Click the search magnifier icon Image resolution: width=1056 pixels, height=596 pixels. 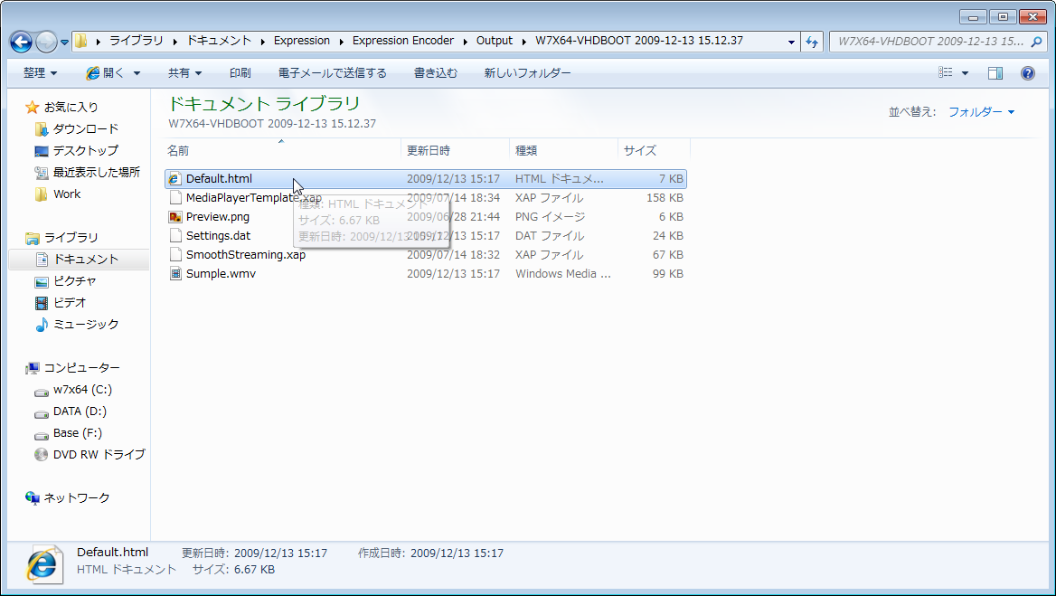pyautogui.click(x=1036, y=42)
